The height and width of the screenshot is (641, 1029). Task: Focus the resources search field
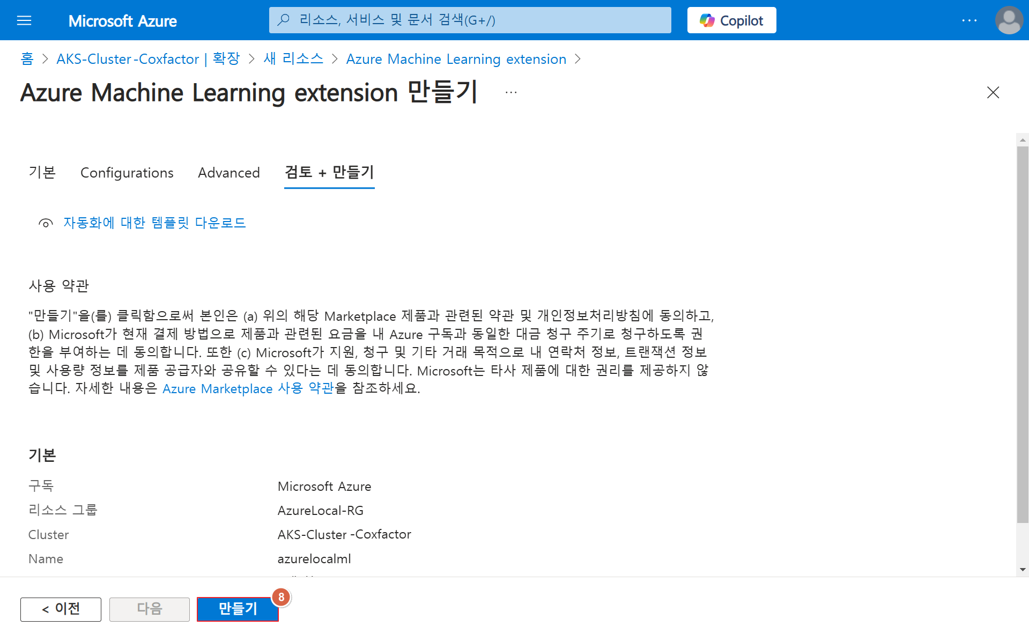pos(470,20)
